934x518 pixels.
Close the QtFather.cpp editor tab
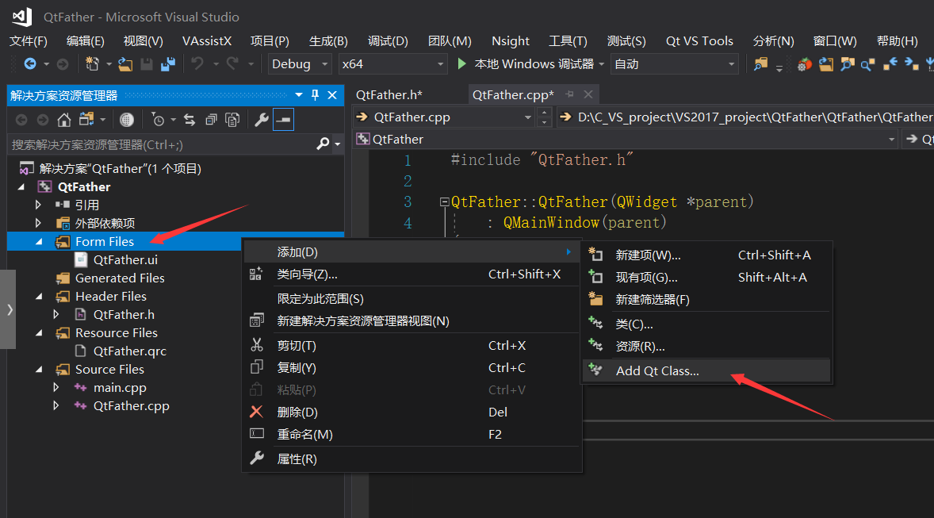(588, 94)
